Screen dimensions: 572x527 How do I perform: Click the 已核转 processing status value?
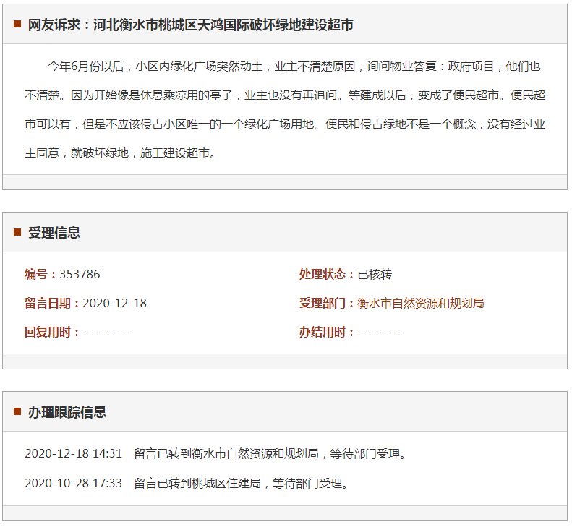point(375,274)
